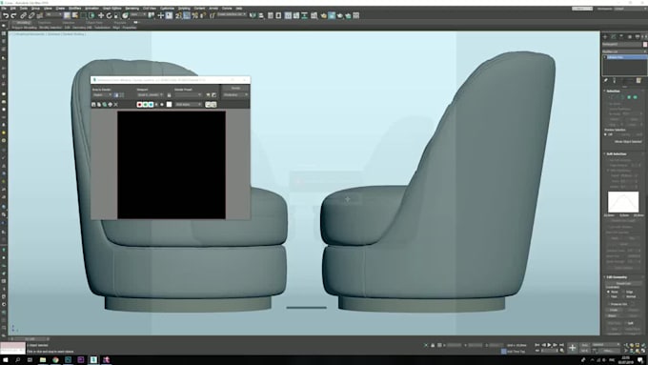Click the soft selection falloff curve preview
Viewport: 648px width, 365px height.
[623, 202]
